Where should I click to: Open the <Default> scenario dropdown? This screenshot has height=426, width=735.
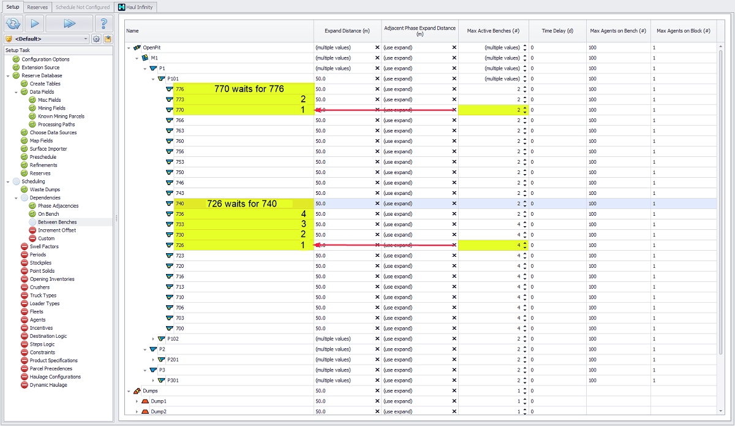click(x=86, y=39)
